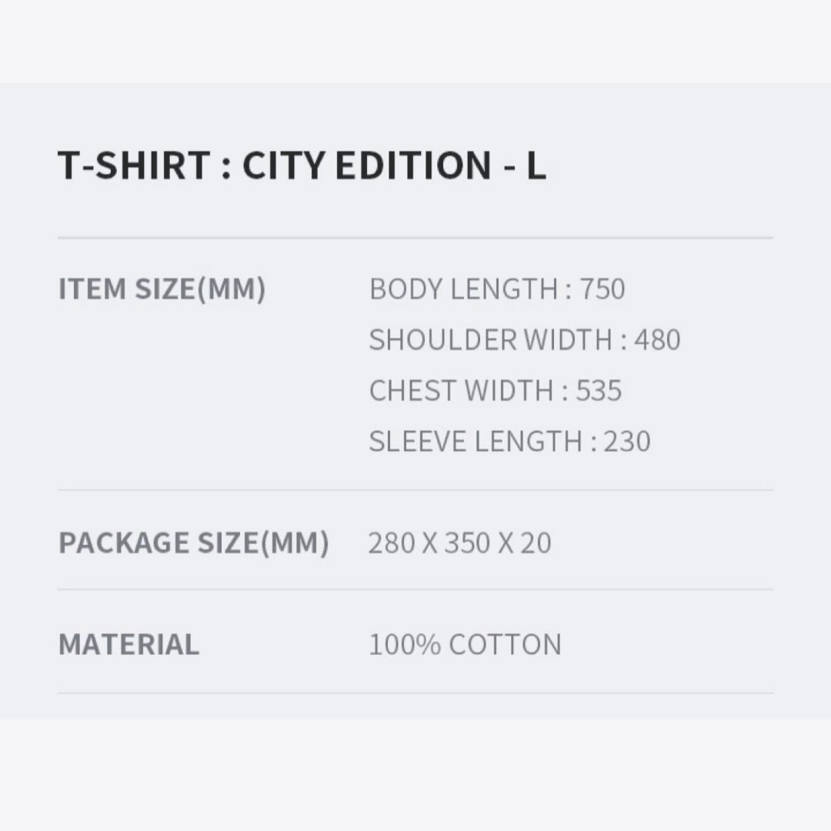Click the value 535 in chest width
The height and width of the screenshot is (831, 831).
pos(599,391)
